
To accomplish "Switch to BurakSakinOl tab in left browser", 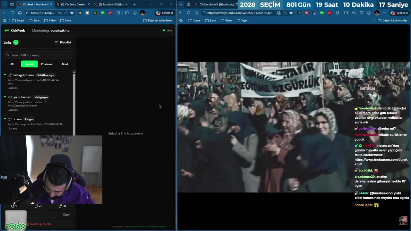I will click(111, 4).
